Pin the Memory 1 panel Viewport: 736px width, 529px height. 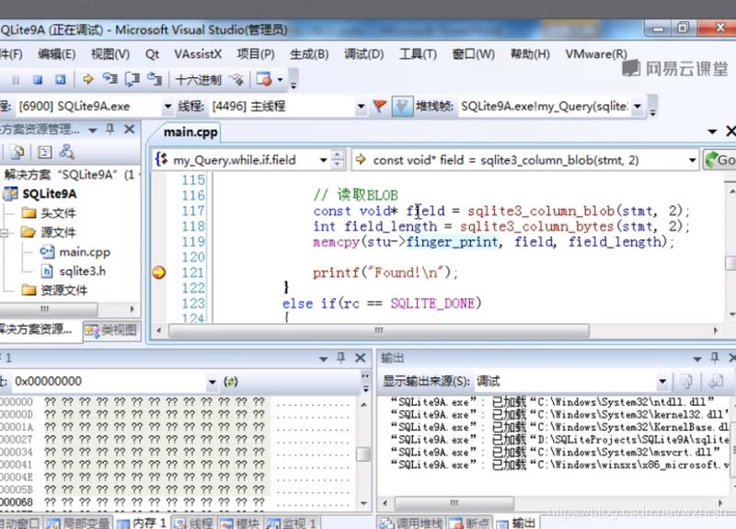coord(341,358)
